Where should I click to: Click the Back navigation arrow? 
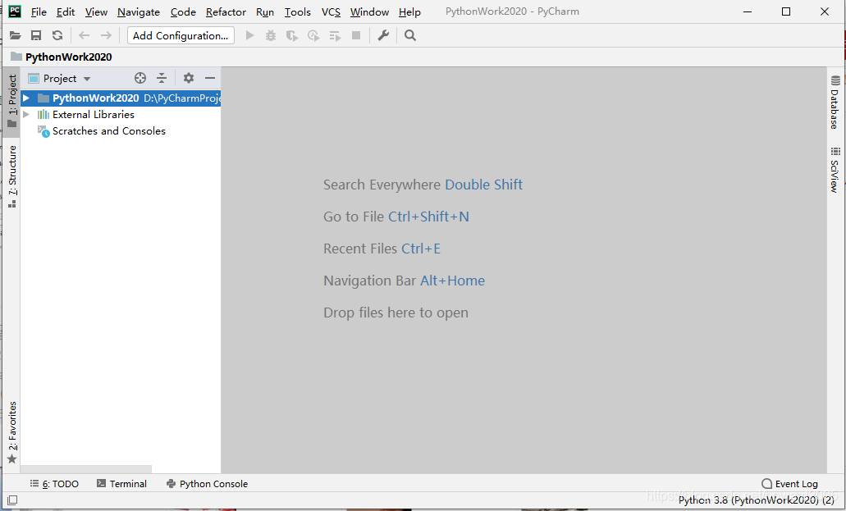85,35
